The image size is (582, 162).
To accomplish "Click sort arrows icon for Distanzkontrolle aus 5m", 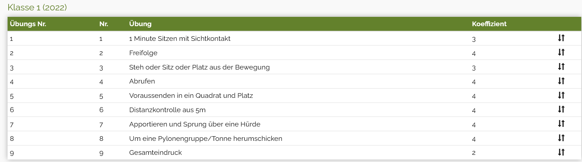I will pyautogui.click(x=561, y=109).
